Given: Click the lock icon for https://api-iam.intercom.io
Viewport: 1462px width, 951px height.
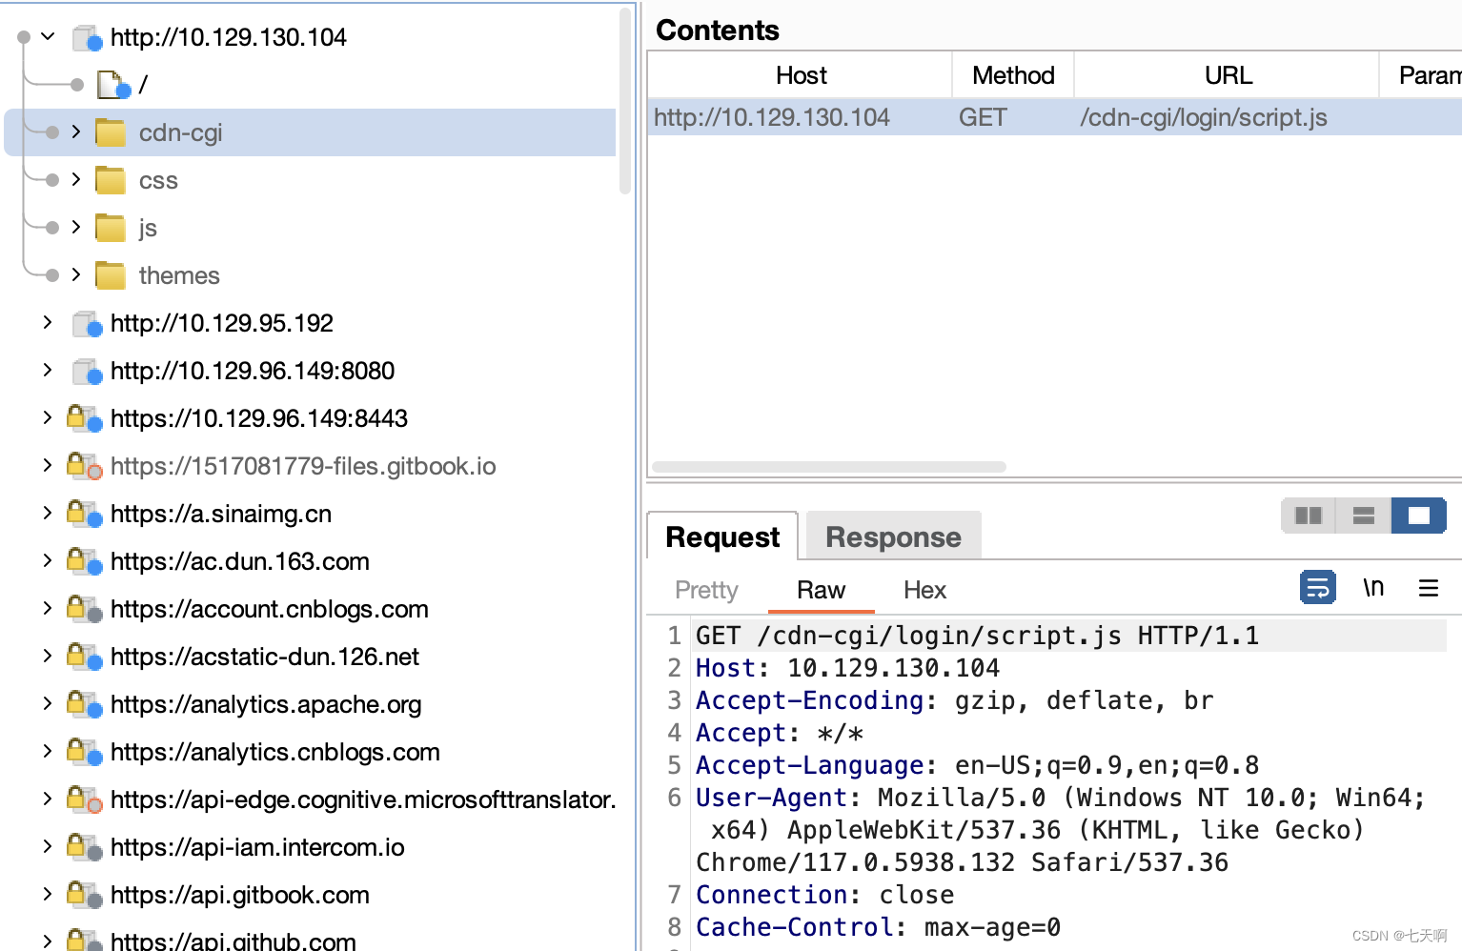Looking at the screenshot, I should 84,846.
